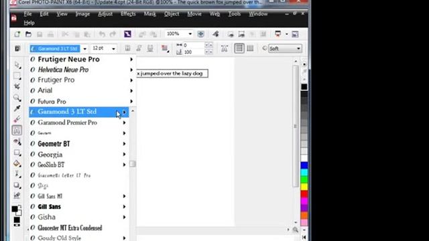Screen dimensions: 429x241
Task: Click the Cut scissors icon
Action: (65, 34)
